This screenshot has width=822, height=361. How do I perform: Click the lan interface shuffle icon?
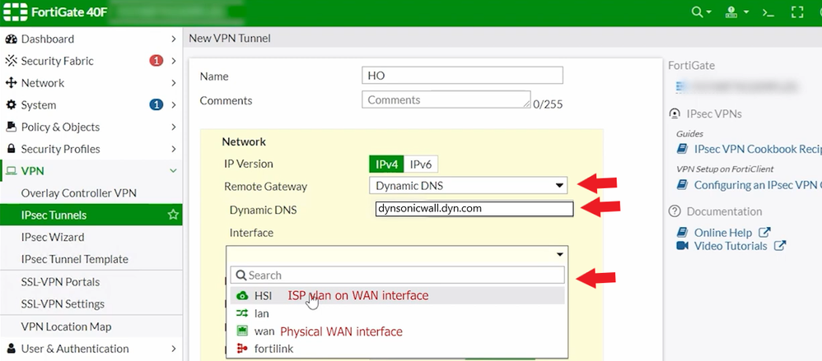[x=241, y=313]
